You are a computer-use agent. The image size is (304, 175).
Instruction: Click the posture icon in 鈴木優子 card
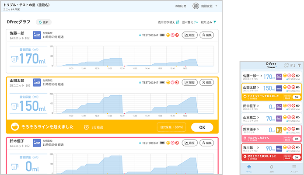tap(37, 143)
